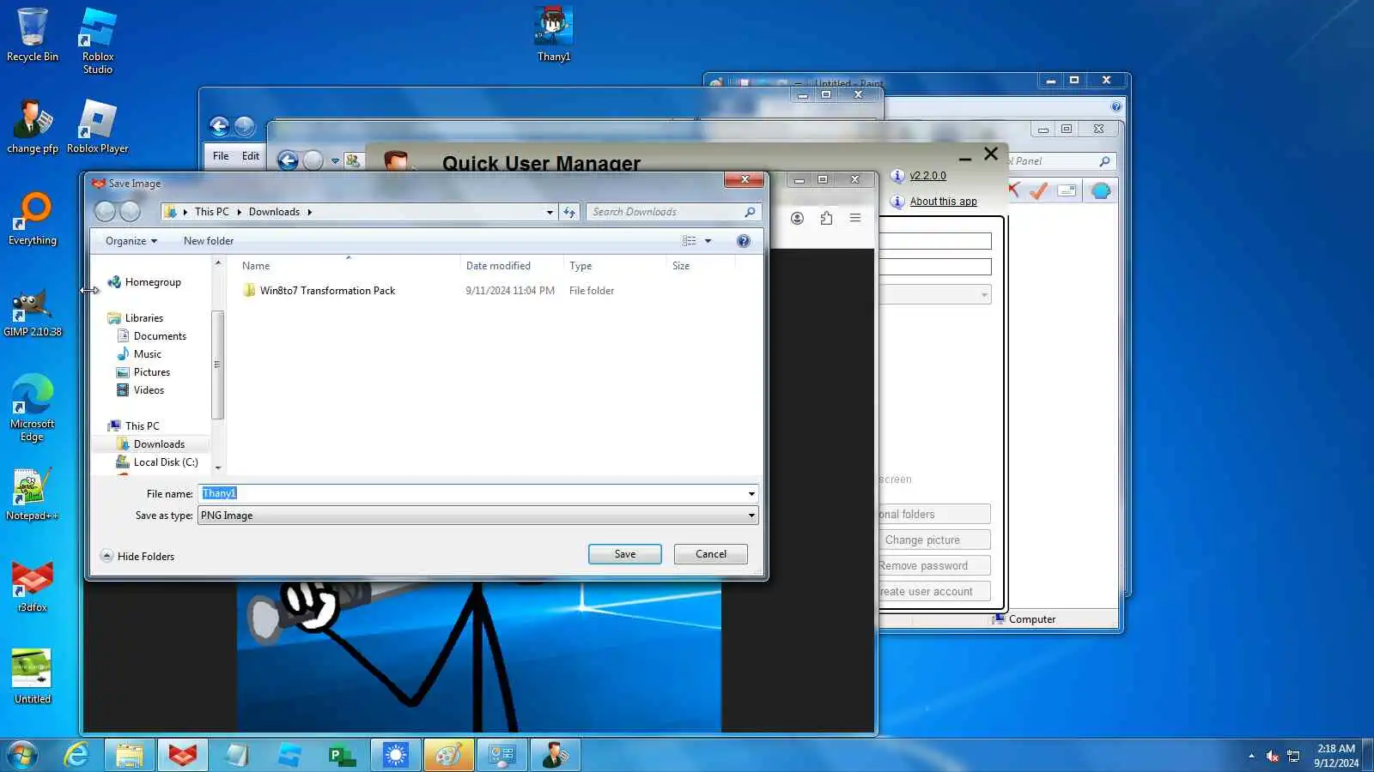Launch Notepad++ from the desktop
Image resolution: width=1374 pixels, height=772 pixels.
click(x=33, y=495)
